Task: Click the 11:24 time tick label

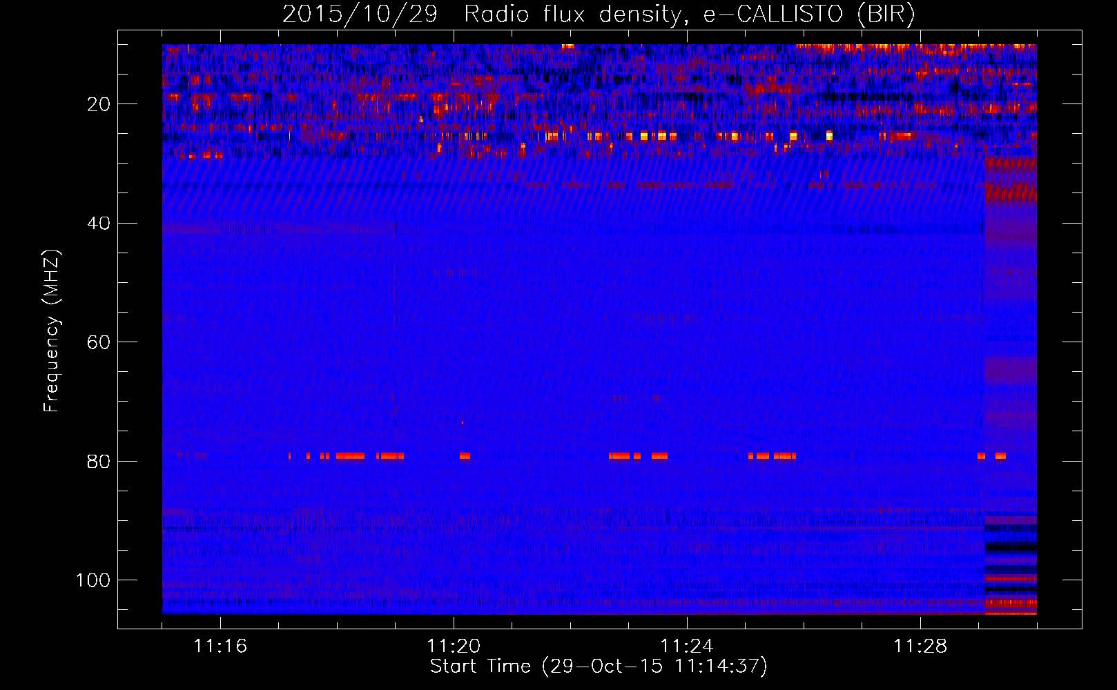Action: tap(687, 646)
